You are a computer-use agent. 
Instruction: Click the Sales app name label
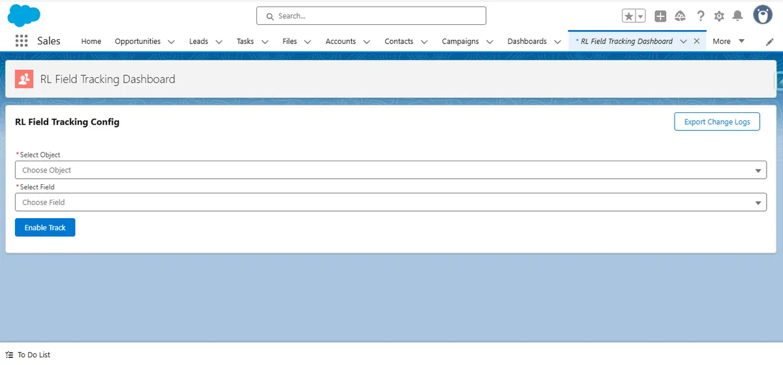click(x=49, y=40)
